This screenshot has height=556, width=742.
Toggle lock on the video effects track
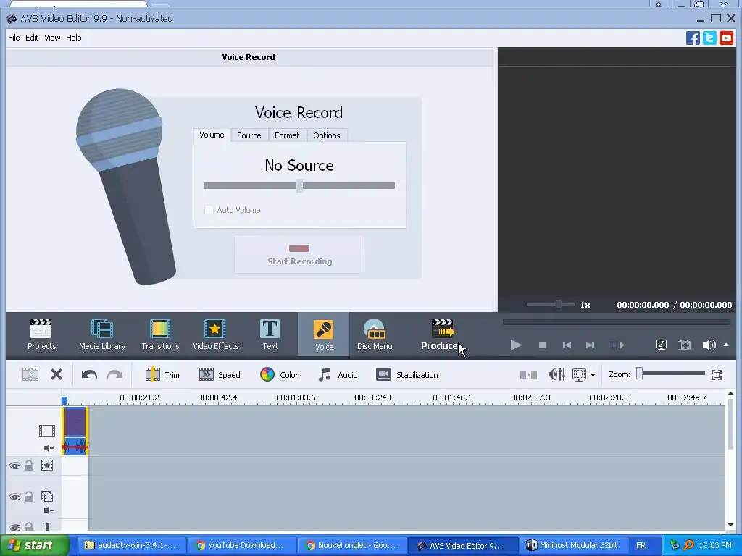click(x=29, y=466)
